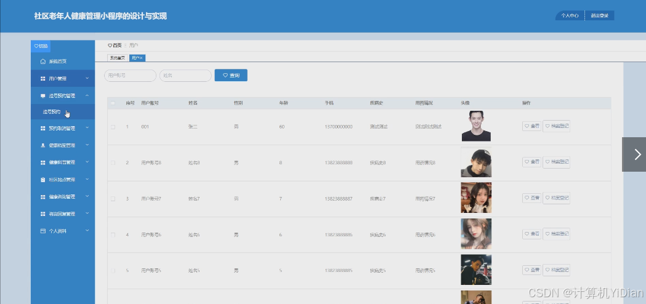Check the box for row 用户账号5

113,271
